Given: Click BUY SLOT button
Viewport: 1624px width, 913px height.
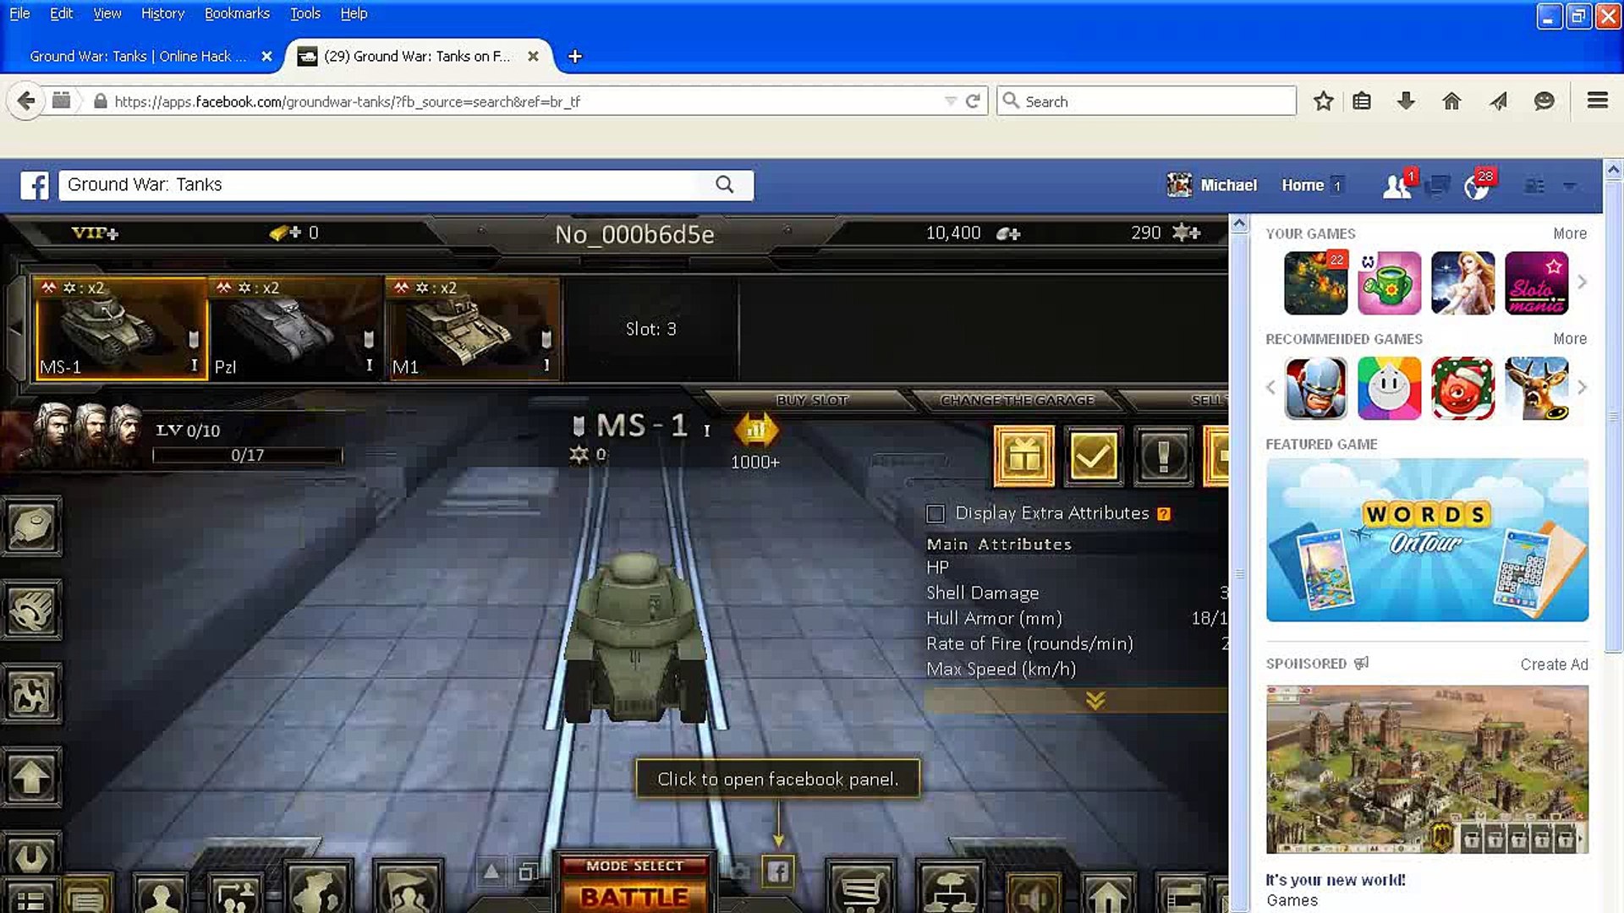Looking at the screenshot, I should click(x=812, y=400).
